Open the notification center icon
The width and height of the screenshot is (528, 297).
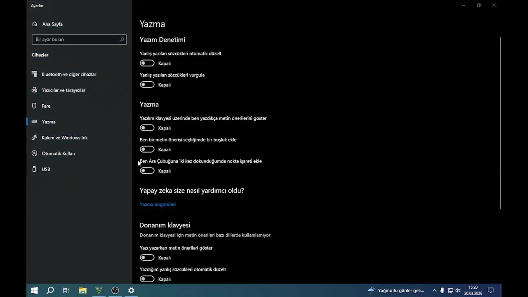pos(490,290)
